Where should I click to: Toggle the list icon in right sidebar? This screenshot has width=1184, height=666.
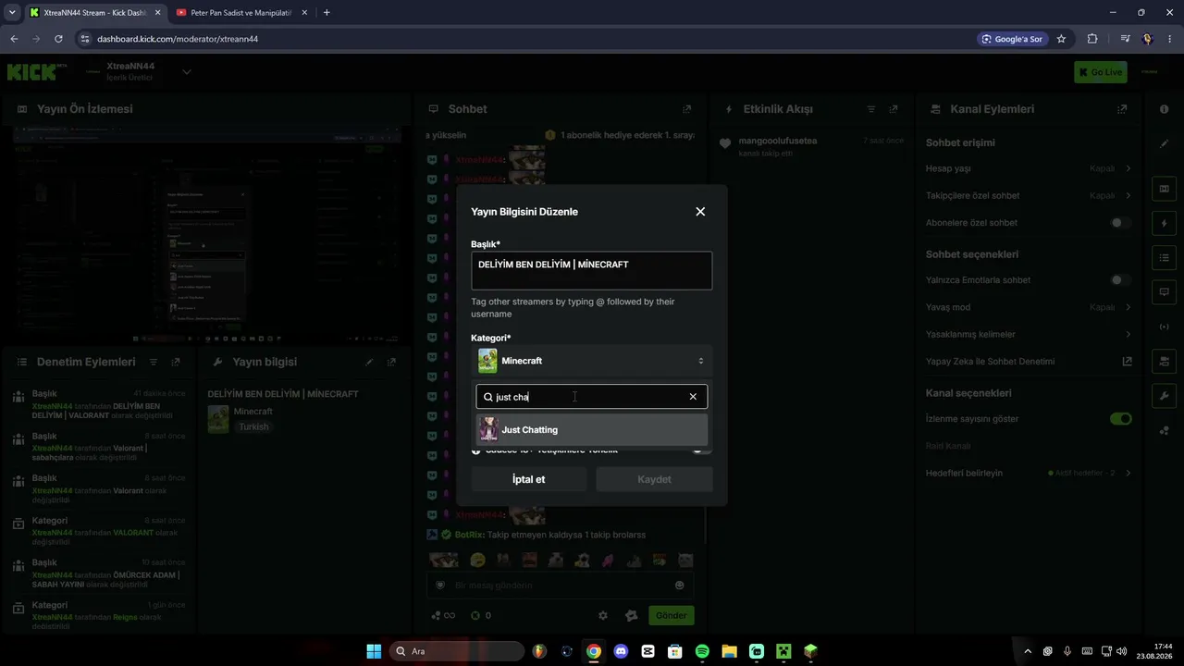1164,257
